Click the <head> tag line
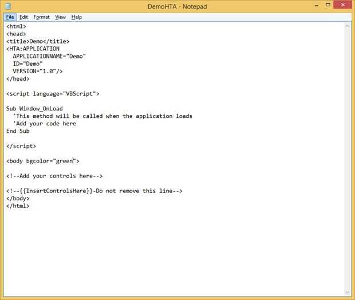This screenshot has height=300, width=355. pyautogui.click(x=16, y=34)
